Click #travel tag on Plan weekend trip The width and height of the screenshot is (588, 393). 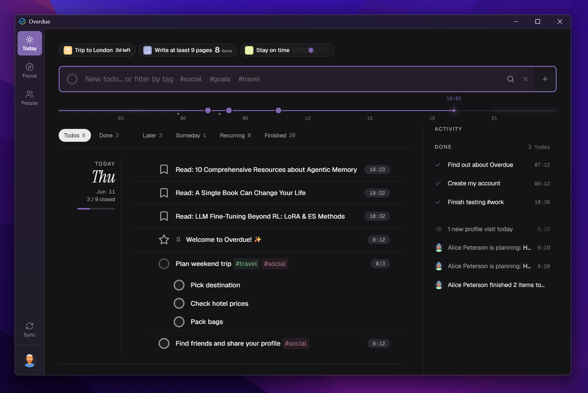[x=246, y=264]
